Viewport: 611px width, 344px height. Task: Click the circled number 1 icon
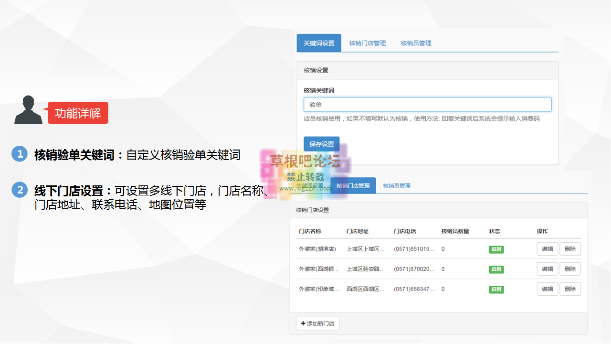19,154
